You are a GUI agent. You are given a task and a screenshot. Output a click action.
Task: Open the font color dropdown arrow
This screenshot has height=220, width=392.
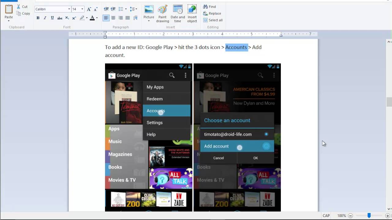tap(97, 18)
